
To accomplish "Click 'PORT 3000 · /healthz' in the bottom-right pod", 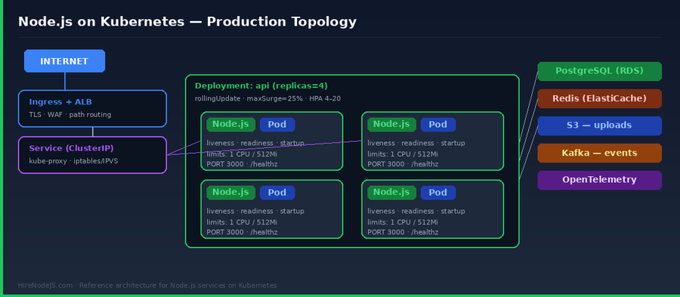I will point(403,232).
